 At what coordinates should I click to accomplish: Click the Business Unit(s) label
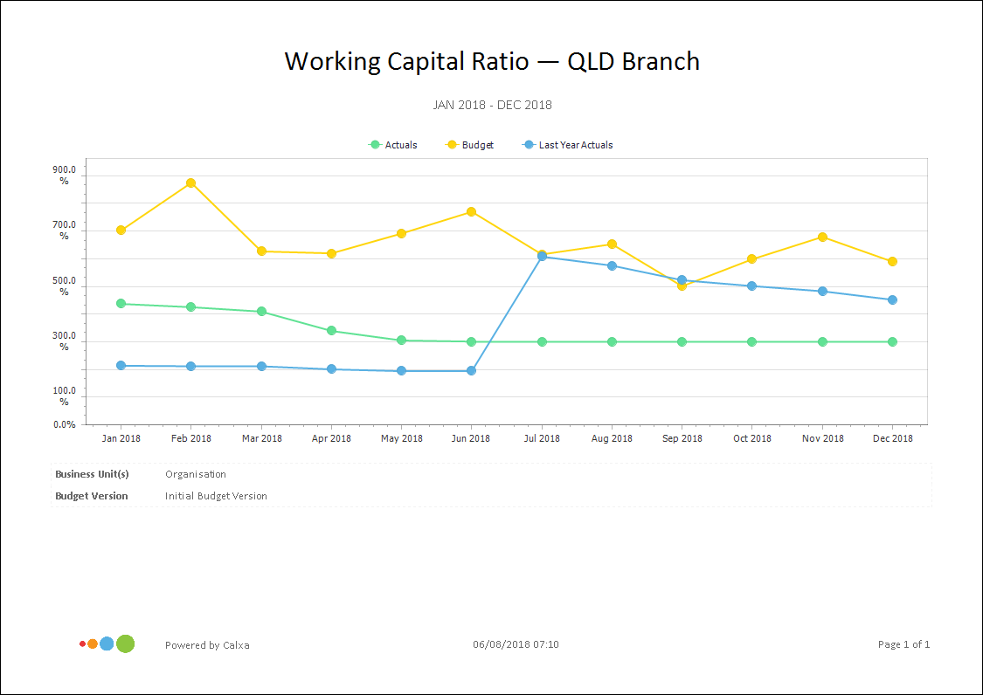coord(92,474)
